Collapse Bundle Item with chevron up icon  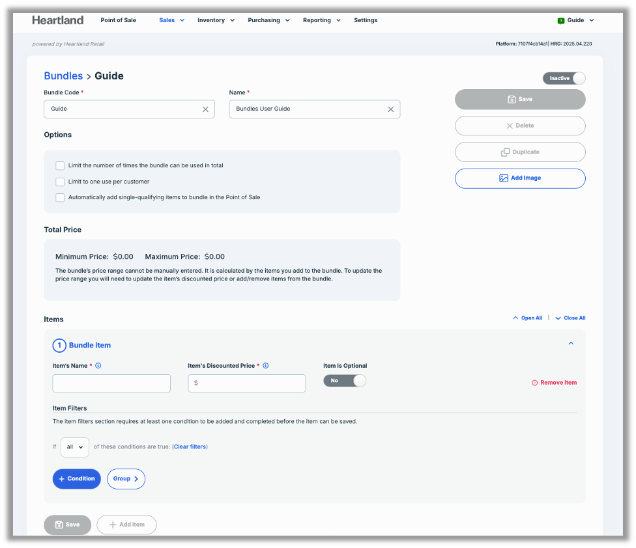(571, 344)
